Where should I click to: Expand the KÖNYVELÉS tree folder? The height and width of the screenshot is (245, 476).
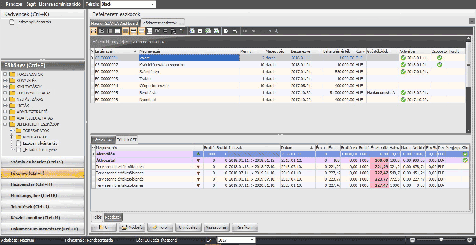[5, 81]
